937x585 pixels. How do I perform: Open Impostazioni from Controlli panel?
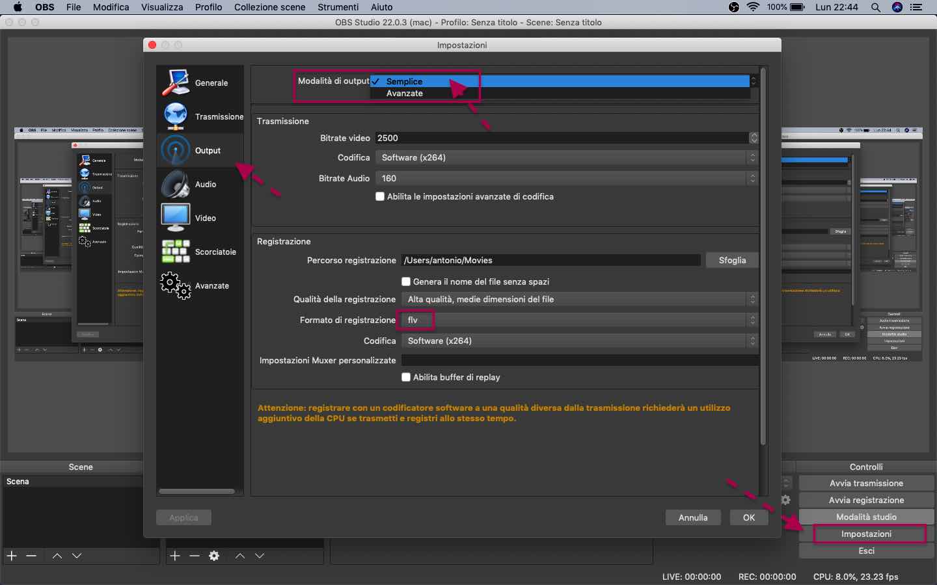866,534
